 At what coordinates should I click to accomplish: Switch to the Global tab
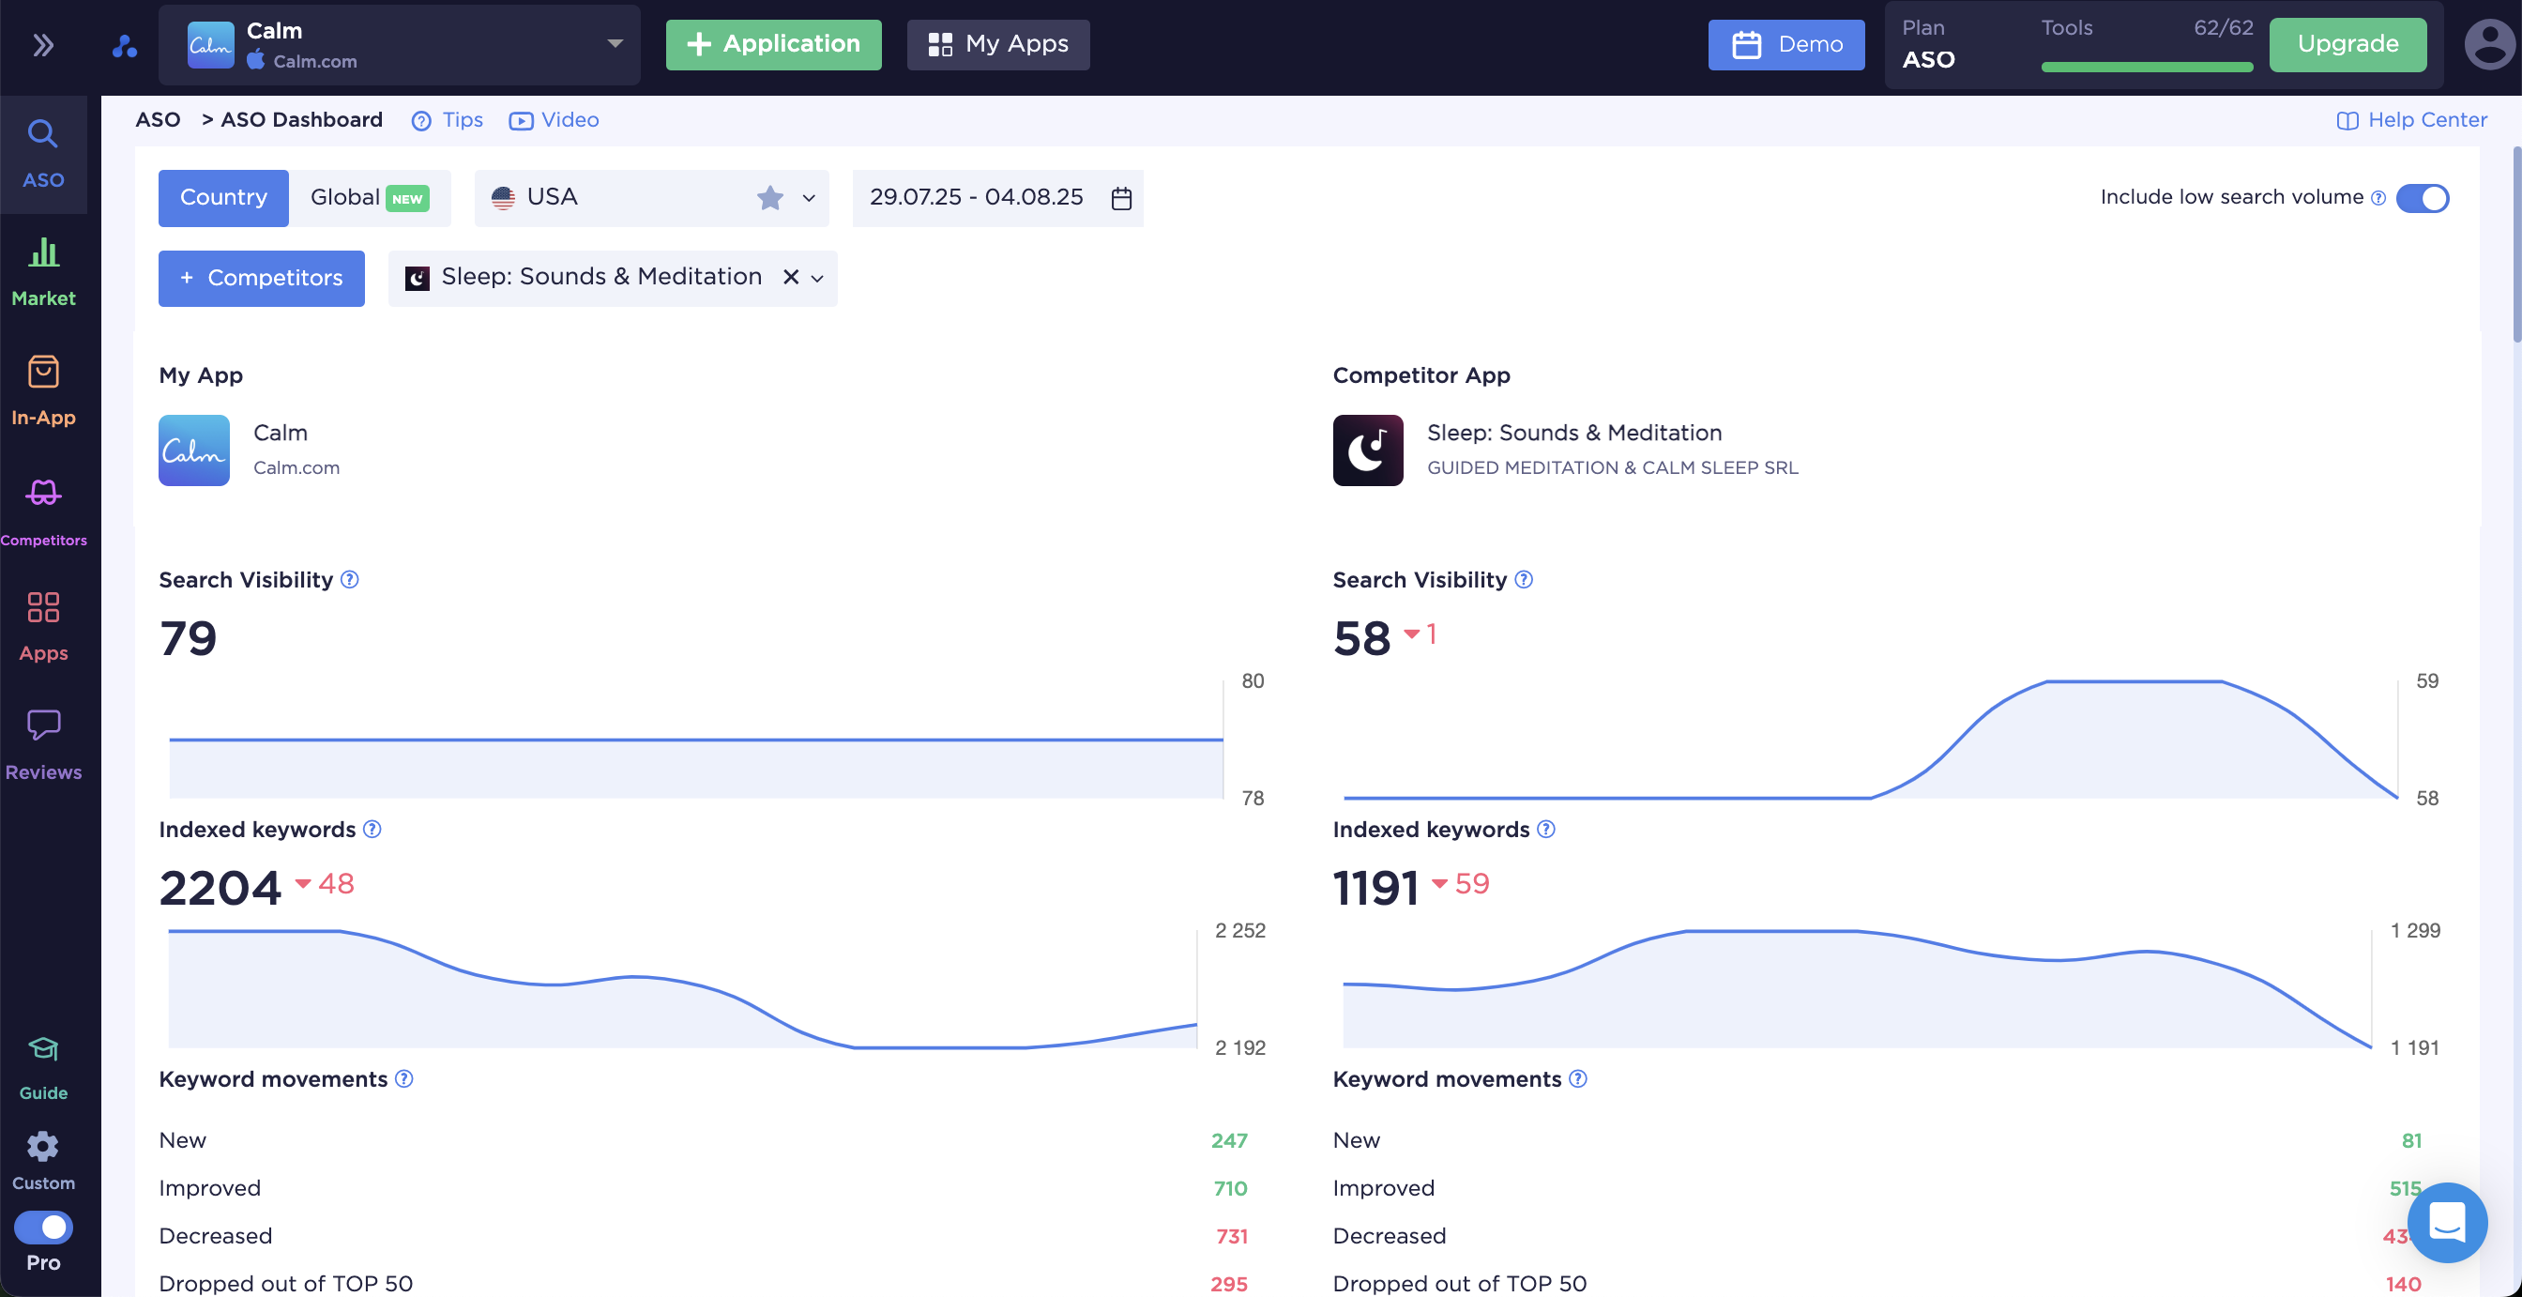[369, 198]
